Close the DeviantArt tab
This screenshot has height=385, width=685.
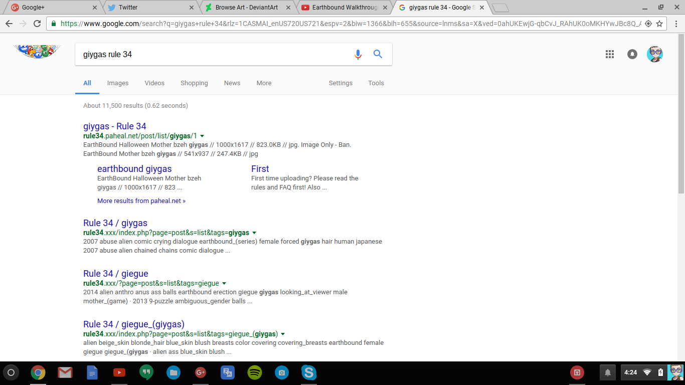point(288,8)
